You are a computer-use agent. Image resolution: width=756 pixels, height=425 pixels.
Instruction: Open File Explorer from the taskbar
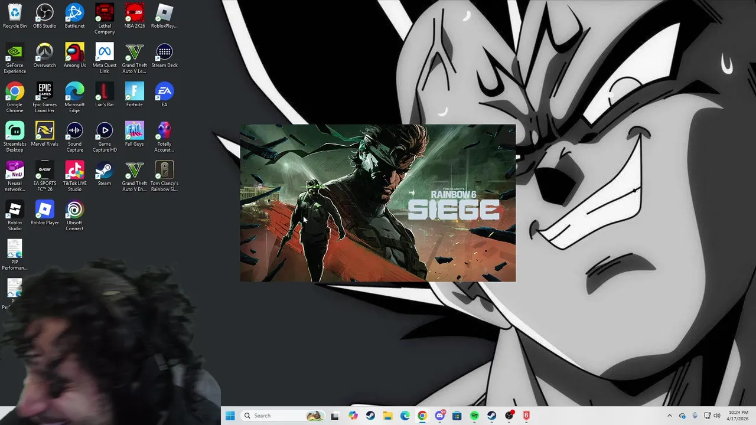(x=387, y=416)
